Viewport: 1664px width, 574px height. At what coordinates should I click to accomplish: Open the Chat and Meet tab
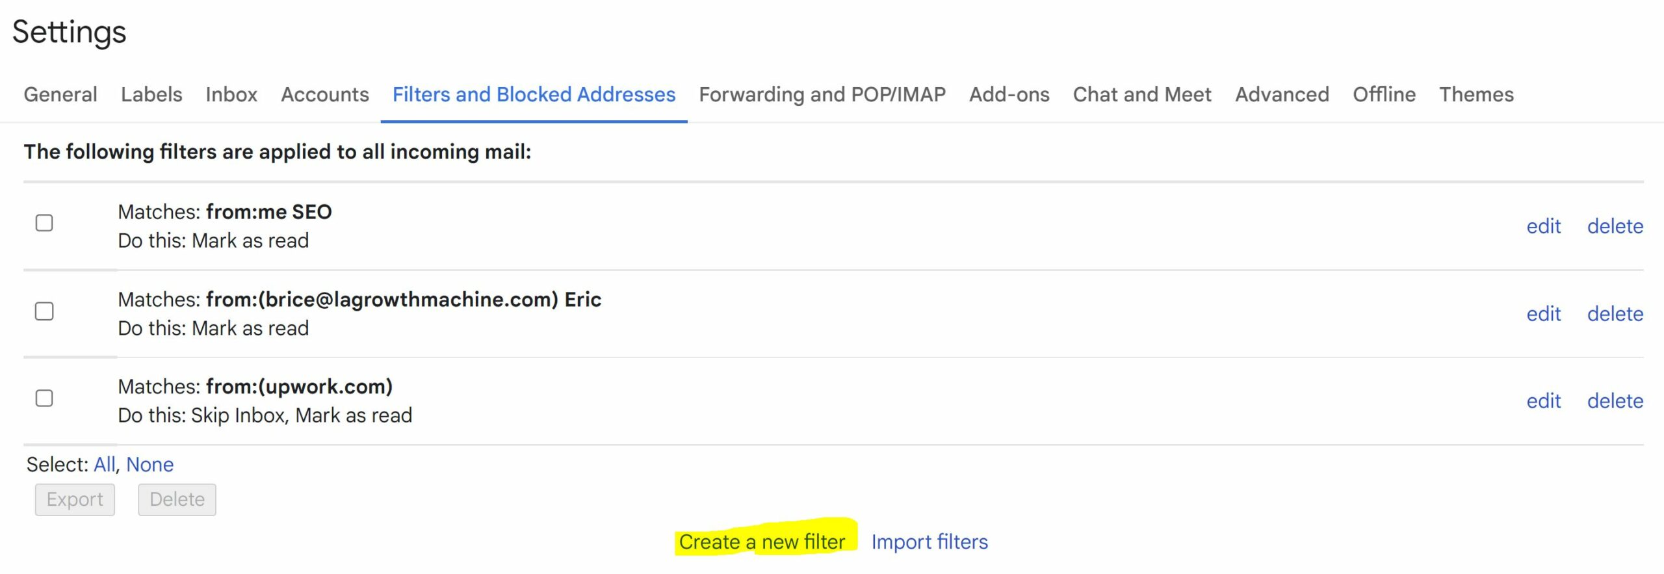1142,95
